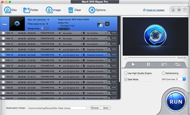Viewport: 190px width, 115px height.
Task: Open the Options wrench icon
Action: pyautogui.click(x=92, y=10)
